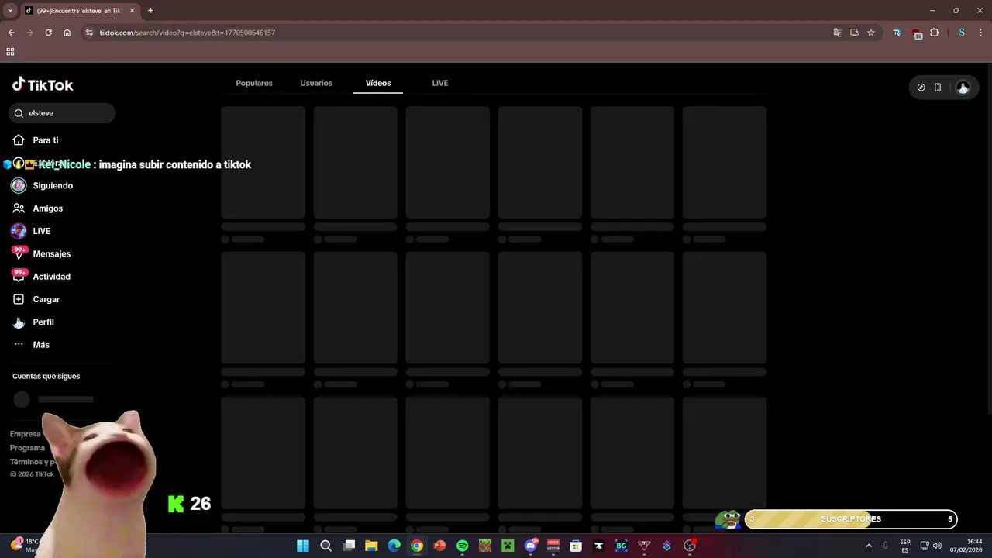992x558 pixels.
Task: Open the profile avatar menu at top right
Action: [x=963, y=88]
